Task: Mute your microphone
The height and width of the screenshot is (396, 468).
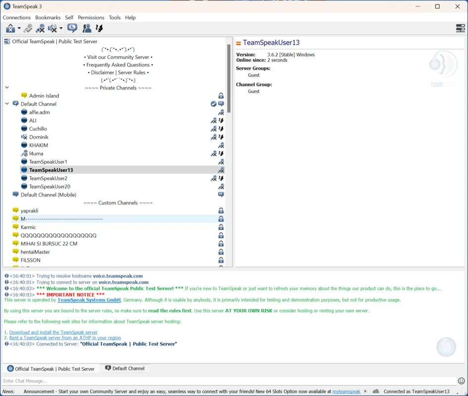Action: click(x=41, y=28)
